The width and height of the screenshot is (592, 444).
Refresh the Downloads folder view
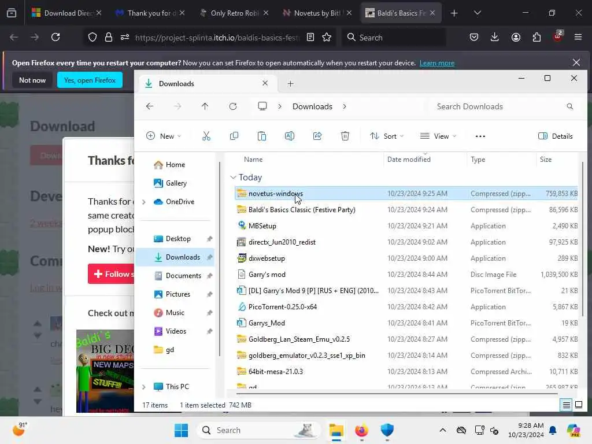tap(233, 106)
